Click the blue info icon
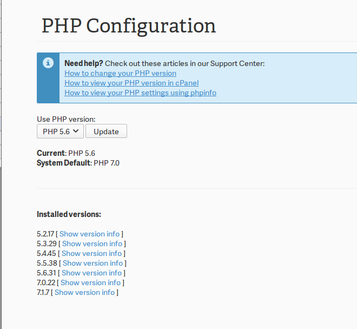Viewport: 357px width, 329px height. 48,63
